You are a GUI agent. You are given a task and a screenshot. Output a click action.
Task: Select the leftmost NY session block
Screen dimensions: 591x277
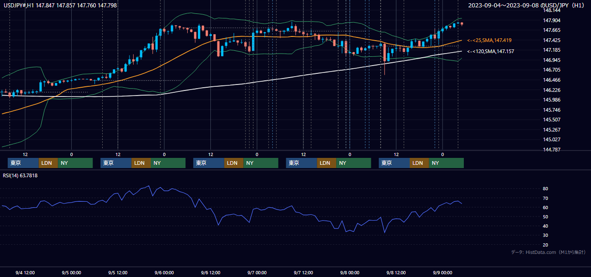75,163
